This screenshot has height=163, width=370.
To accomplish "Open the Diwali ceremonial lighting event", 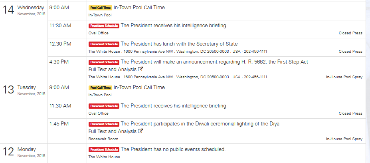I will tap(200, 124).
